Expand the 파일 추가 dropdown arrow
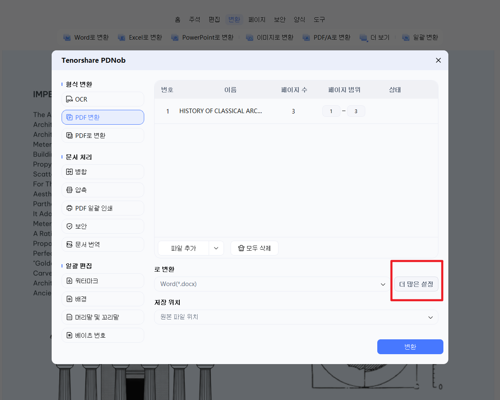500x400 pixels. [216, 248]
